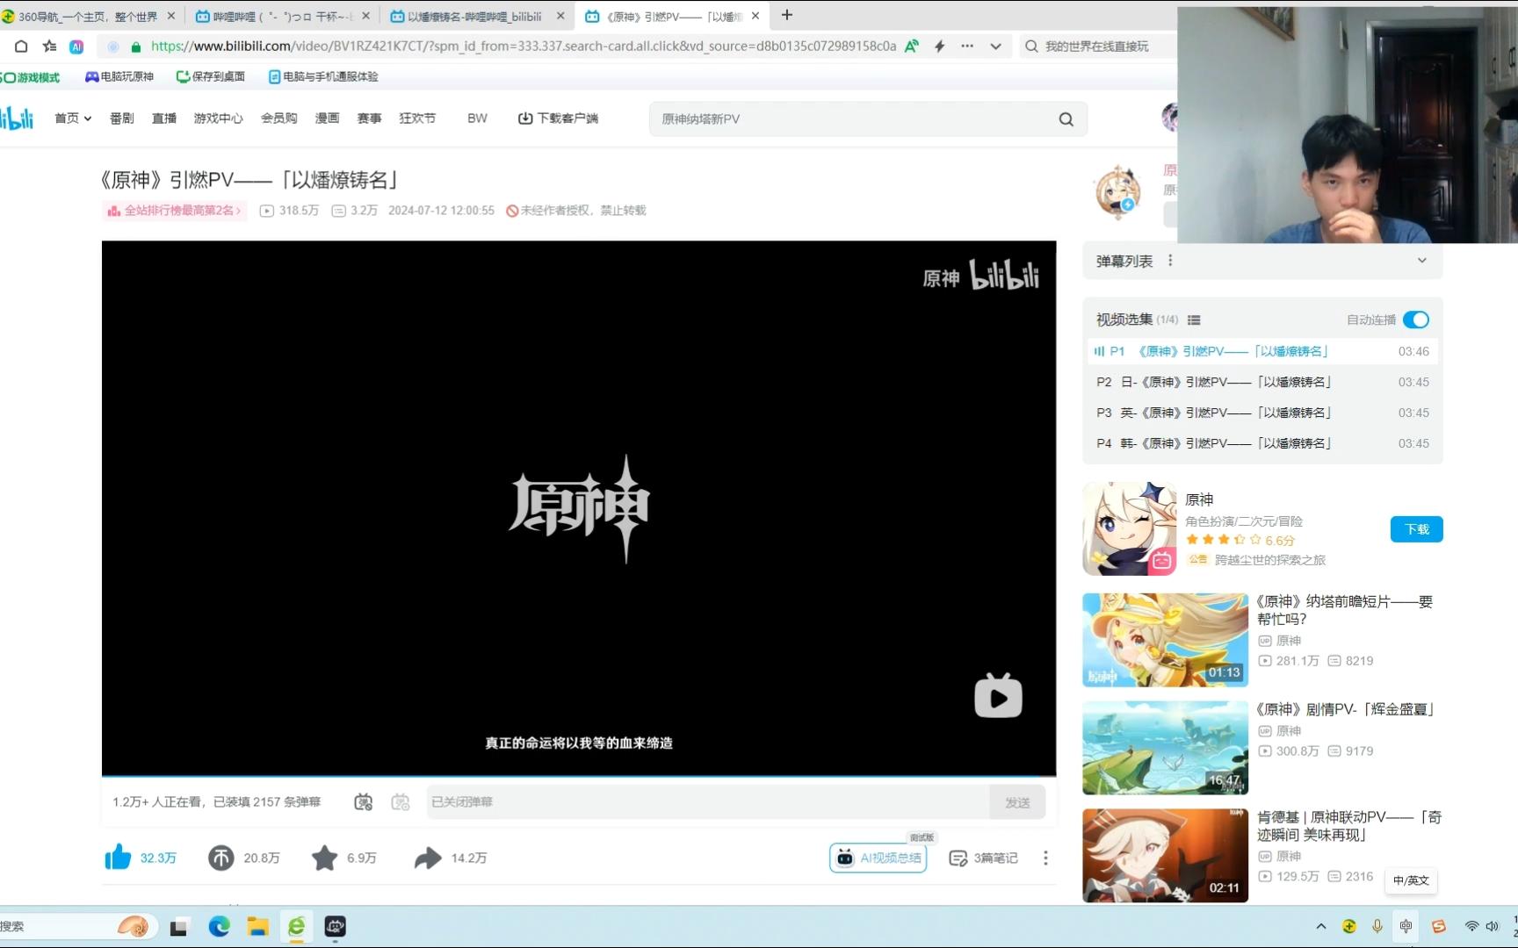Click the 发送 send button
Image resolution: width=1518 pixels, height=948 pixels.
click(x=1017, y=801)
